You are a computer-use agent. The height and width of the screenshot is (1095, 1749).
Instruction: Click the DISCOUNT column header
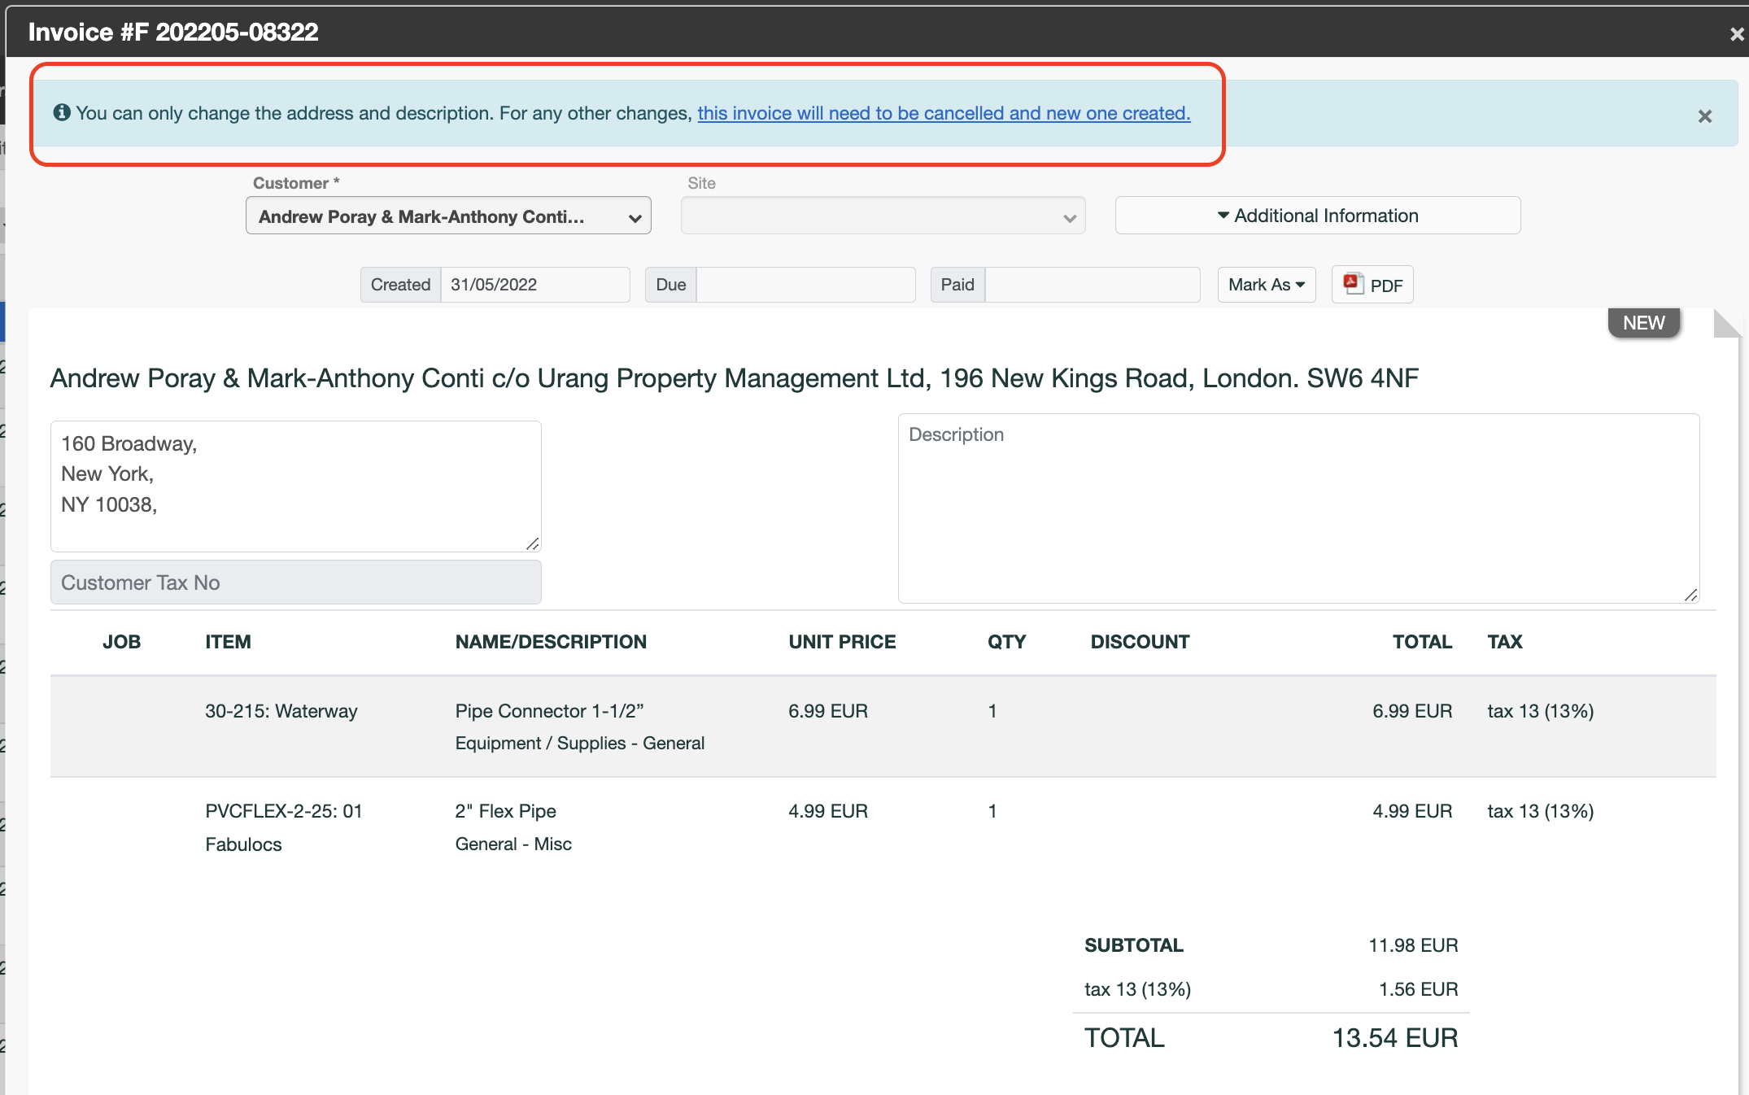[x=1140, y=642]
